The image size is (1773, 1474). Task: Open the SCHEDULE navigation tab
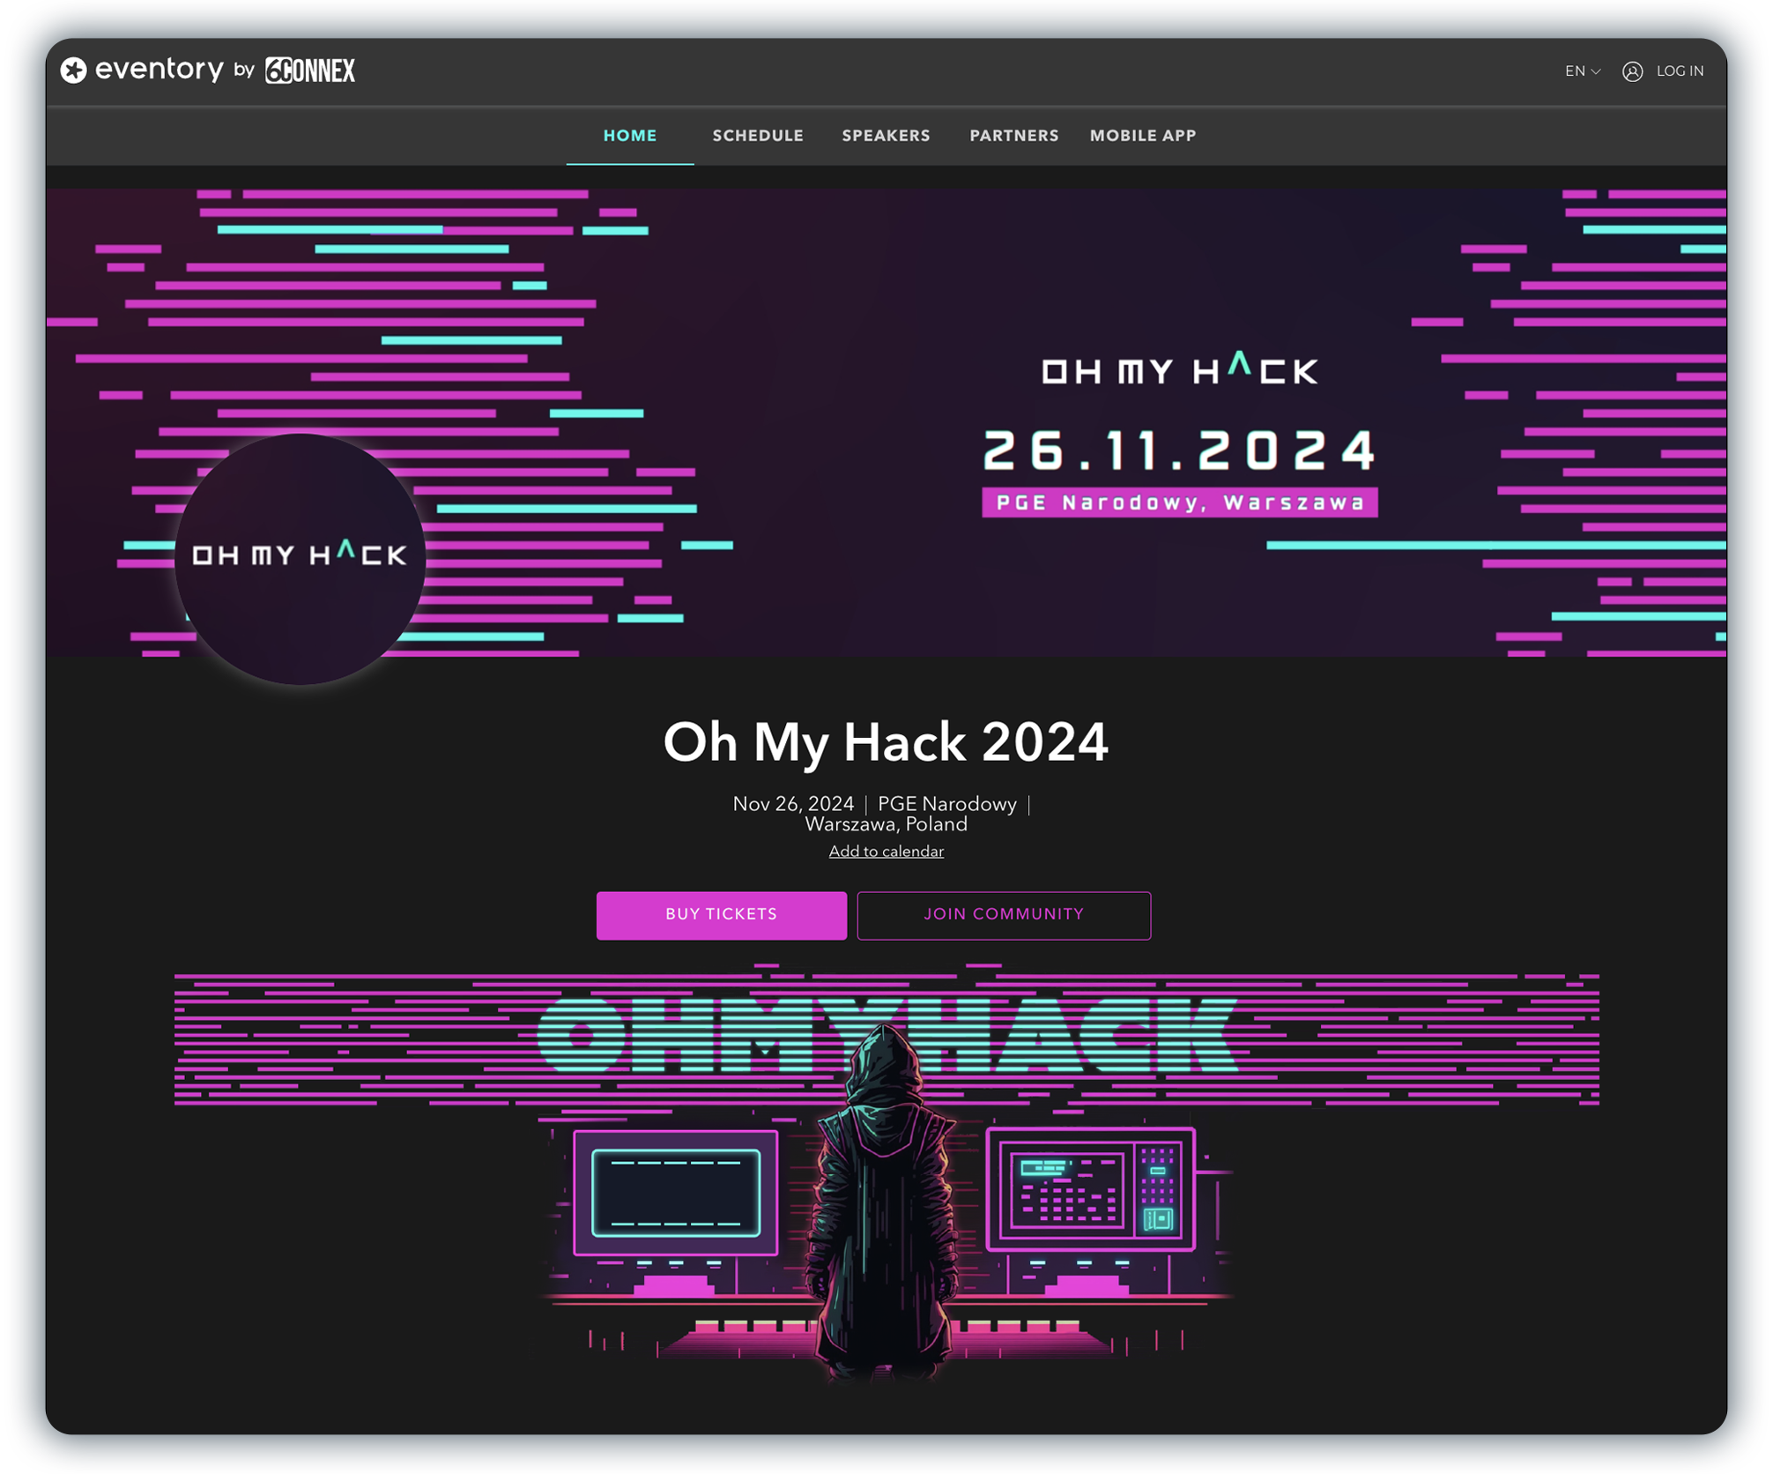pyautogui.click(x=757, y=136)
